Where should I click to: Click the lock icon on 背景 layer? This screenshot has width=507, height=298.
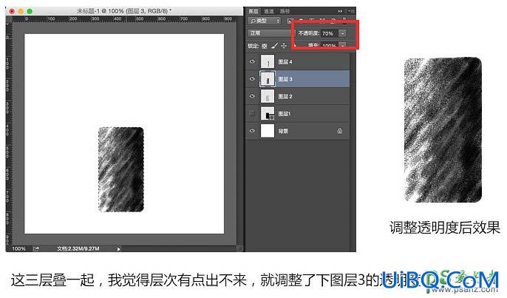(340, 131)
